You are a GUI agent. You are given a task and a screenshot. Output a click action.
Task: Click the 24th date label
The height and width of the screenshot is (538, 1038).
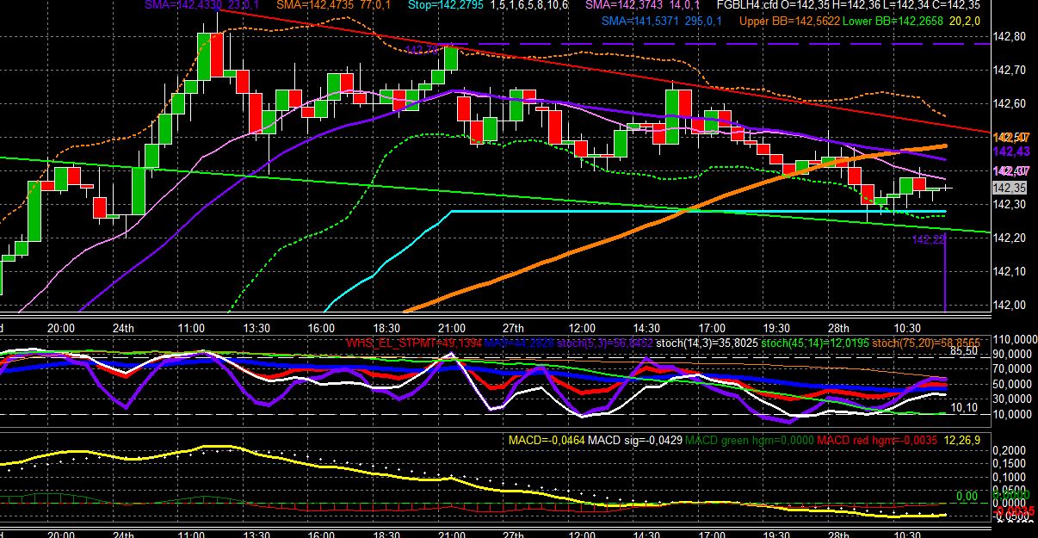click(123, 328)
